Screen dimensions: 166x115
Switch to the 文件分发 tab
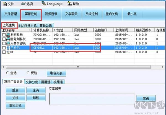pyautogui.click(x=32, y=82)
